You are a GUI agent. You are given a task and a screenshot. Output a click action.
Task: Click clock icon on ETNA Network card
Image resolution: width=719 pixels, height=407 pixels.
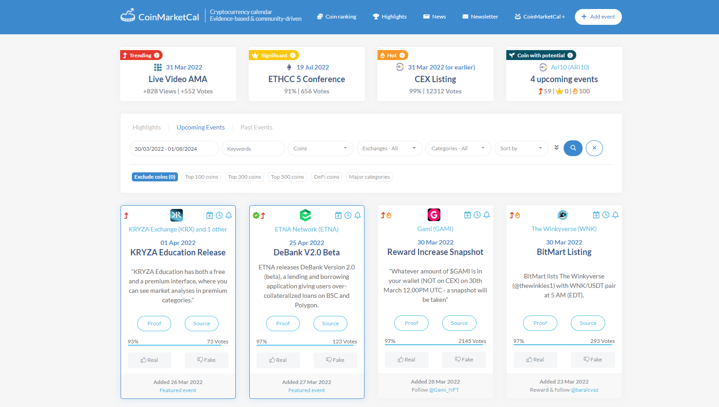coord(348,215)
